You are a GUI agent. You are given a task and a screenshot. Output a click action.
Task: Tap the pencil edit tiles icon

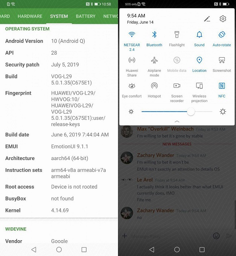[207, 19]
